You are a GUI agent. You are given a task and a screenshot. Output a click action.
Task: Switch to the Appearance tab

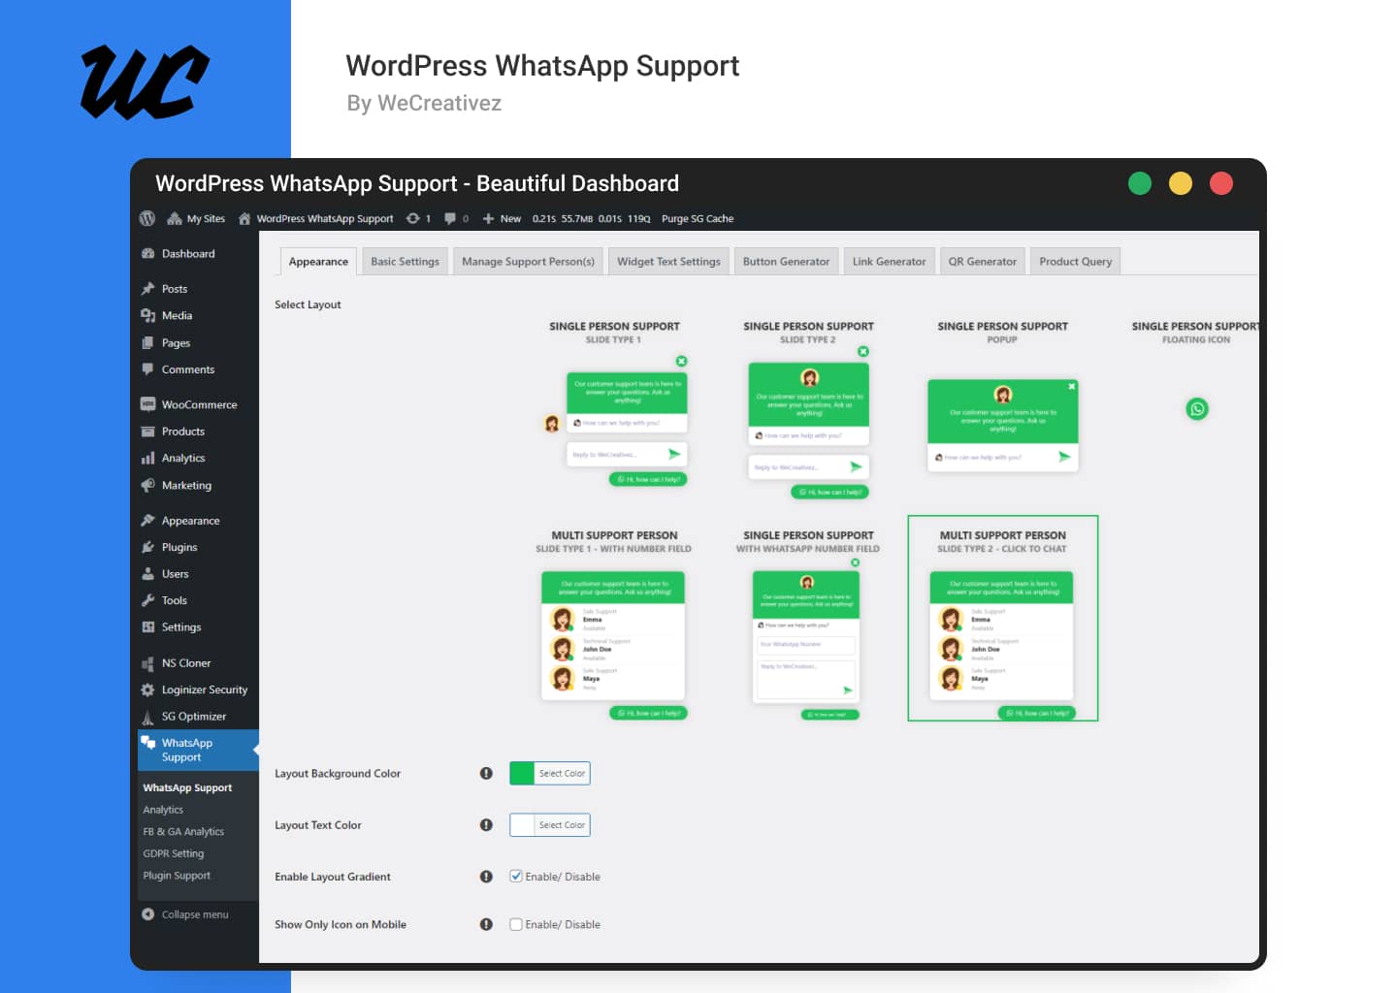pos(318,262)
